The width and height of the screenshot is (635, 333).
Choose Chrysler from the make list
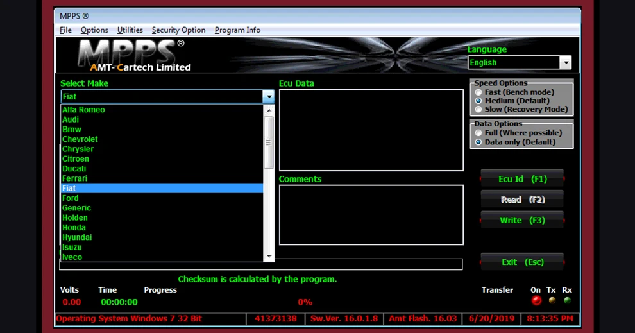[162, 149]
